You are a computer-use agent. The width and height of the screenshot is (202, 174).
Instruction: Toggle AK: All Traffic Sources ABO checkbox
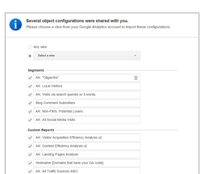point(30,171)
